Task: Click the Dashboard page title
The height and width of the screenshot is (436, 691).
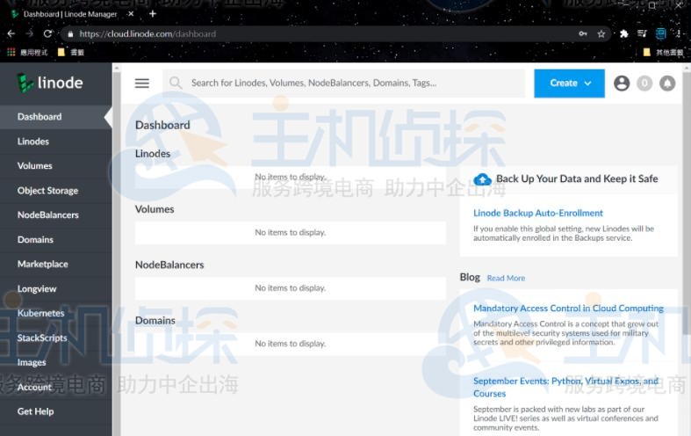Action: coord(162,126)
